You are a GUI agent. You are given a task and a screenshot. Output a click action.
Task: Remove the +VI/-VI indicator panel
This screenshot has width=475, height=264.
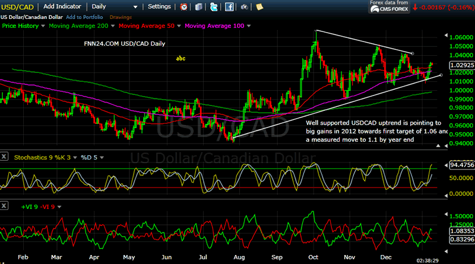(5, 205)
